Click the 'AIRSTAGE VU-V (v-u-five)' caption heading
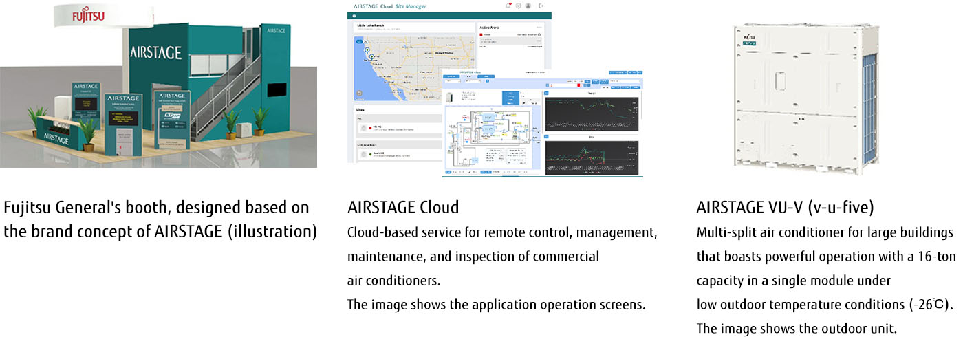This screenshot has width=963, height=337. [x=785, y=207]
